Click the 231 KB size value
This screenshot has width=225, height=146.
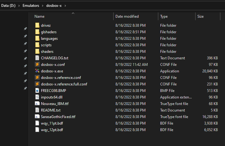[212, 84]
